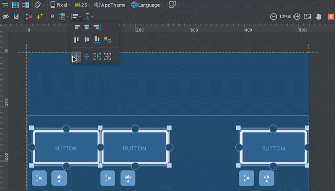Open the layout variants menu
This screenshot has height=191, width=336.
click(x=174, y=5)
